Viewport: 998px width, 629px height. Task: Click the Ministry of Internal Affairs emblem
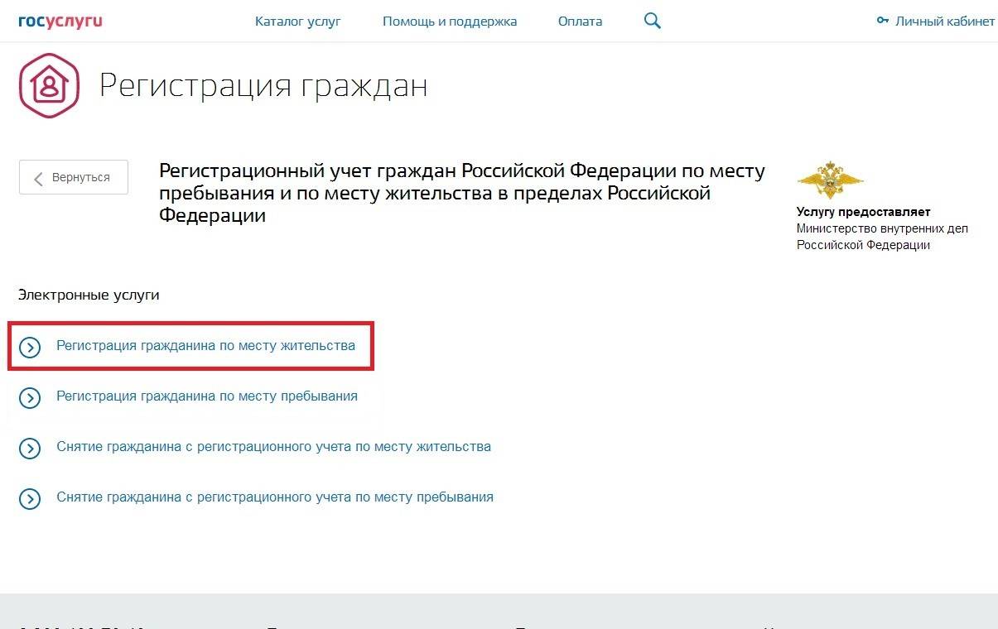coord(829,180)
